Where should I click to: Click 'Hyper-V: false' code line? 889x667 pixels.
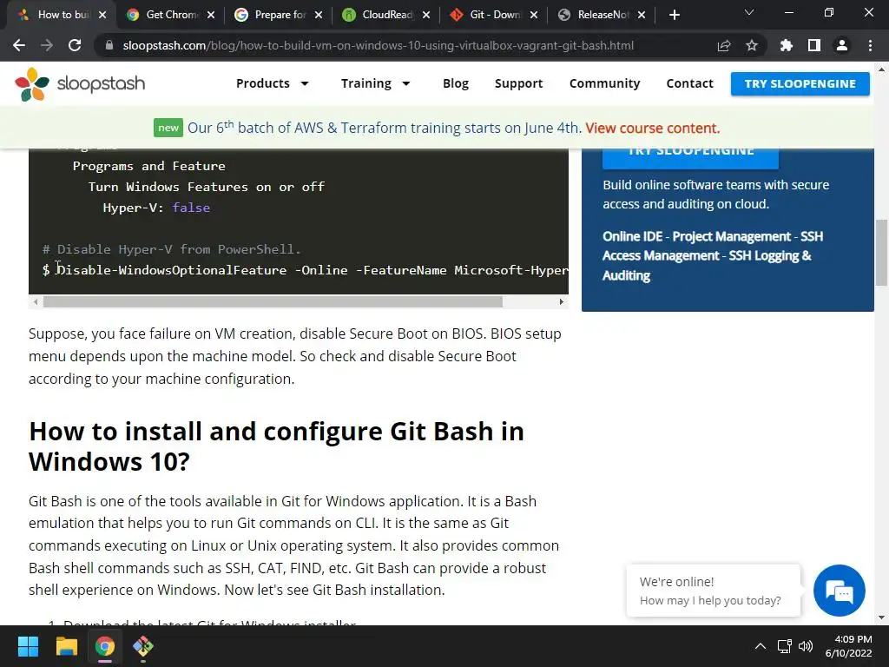click(x=156, y=208)
